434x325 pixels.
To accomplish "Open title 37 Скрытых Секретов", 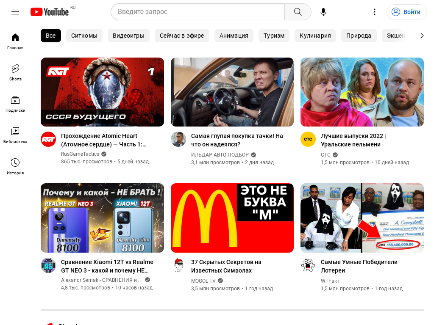I will tap(226, 266).
